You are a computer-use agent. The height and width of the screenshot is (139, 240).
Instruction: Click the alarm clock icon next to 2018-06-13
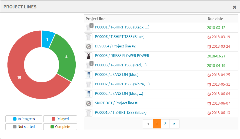click(x=209, y=113)
